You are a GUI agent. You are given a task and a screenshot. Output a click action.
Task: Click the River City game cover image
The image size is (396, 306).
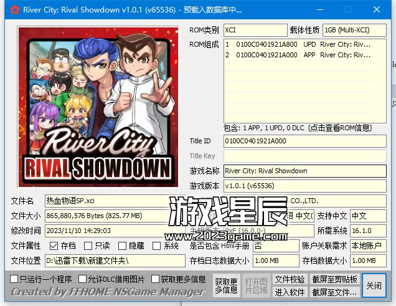tap(96, 109)
